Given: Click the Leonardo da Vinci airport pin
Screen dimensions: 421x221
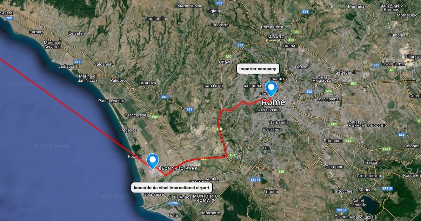Looking at the screenshot, I should coord(153,161).
